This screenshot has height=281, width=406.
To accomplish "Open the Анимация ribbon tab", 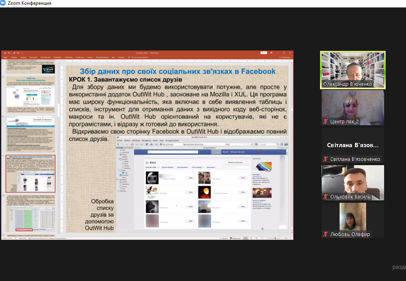I will pyautogui.click(x=69, y=57).
